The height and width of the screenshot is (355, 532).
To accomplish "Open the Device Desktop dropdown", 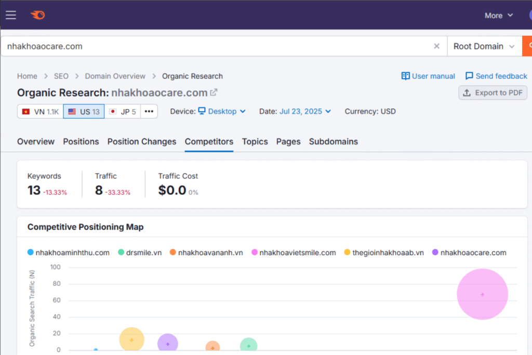I will pos(222,111).
